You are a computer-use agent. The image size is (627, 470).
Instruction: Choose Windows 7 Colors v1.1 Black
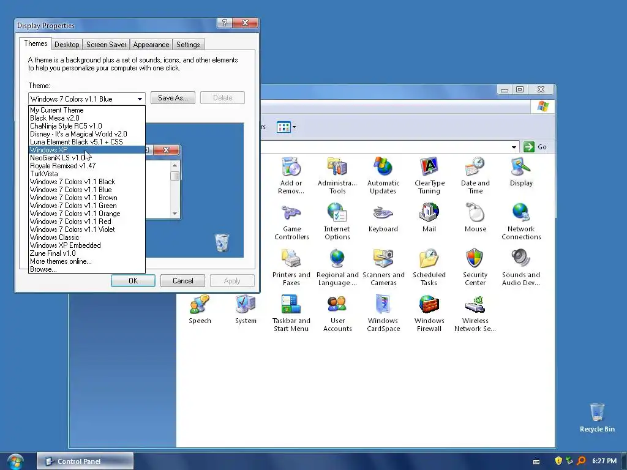[x=87, y=182]
